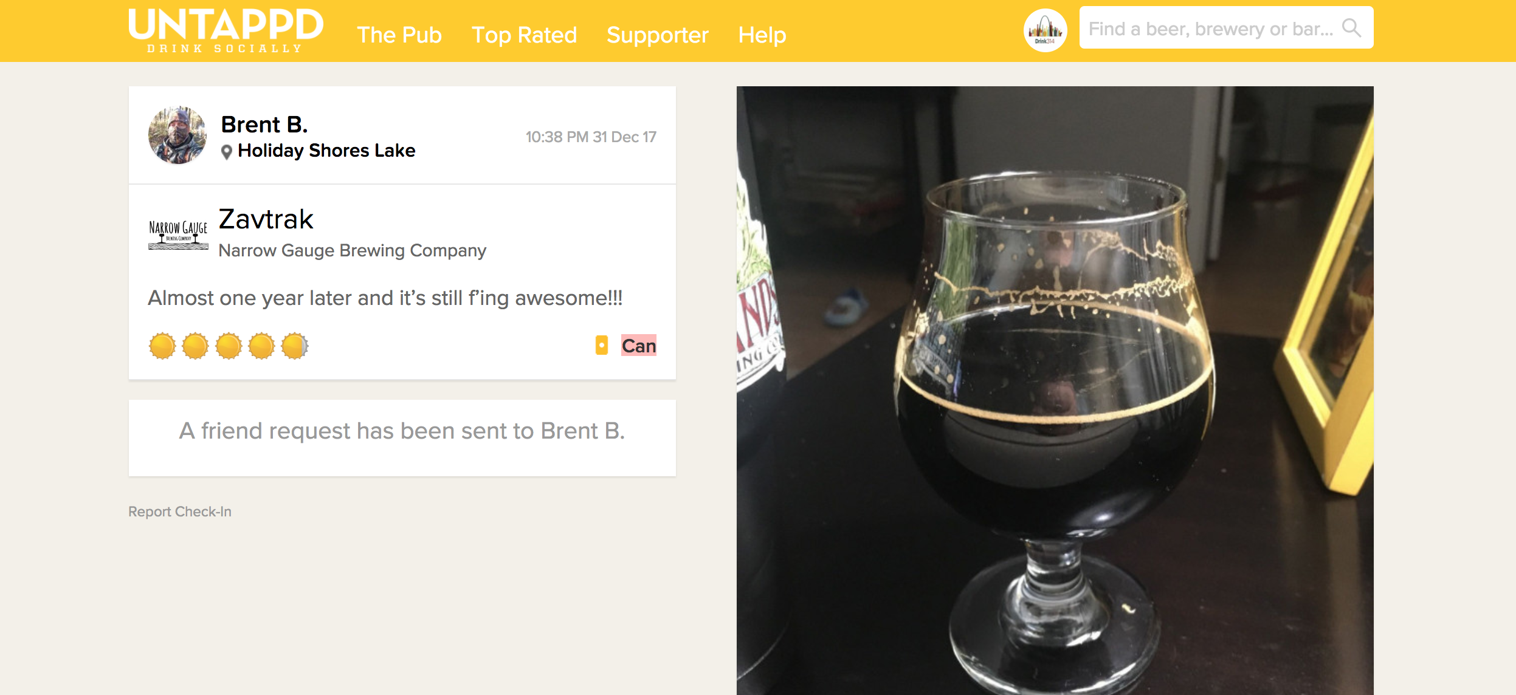Open Brent B.'s profile picture
Screen dimensions: 1516x695
(x=177, y=135)
